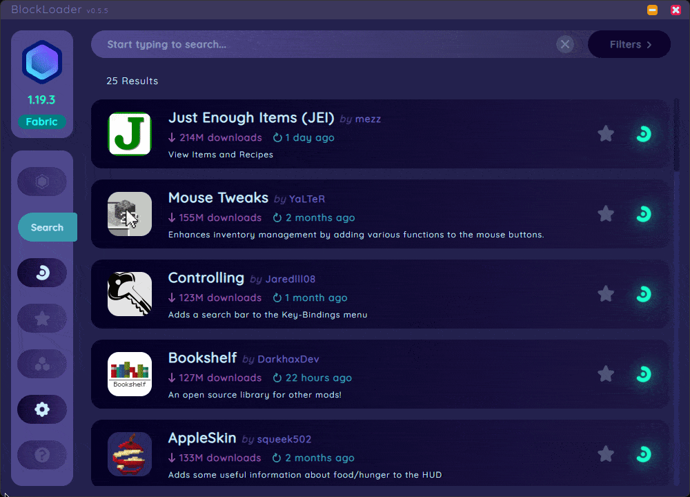The image size is (690, 497).
Task: Clear the search field with X button
Action: coord(565,45)
